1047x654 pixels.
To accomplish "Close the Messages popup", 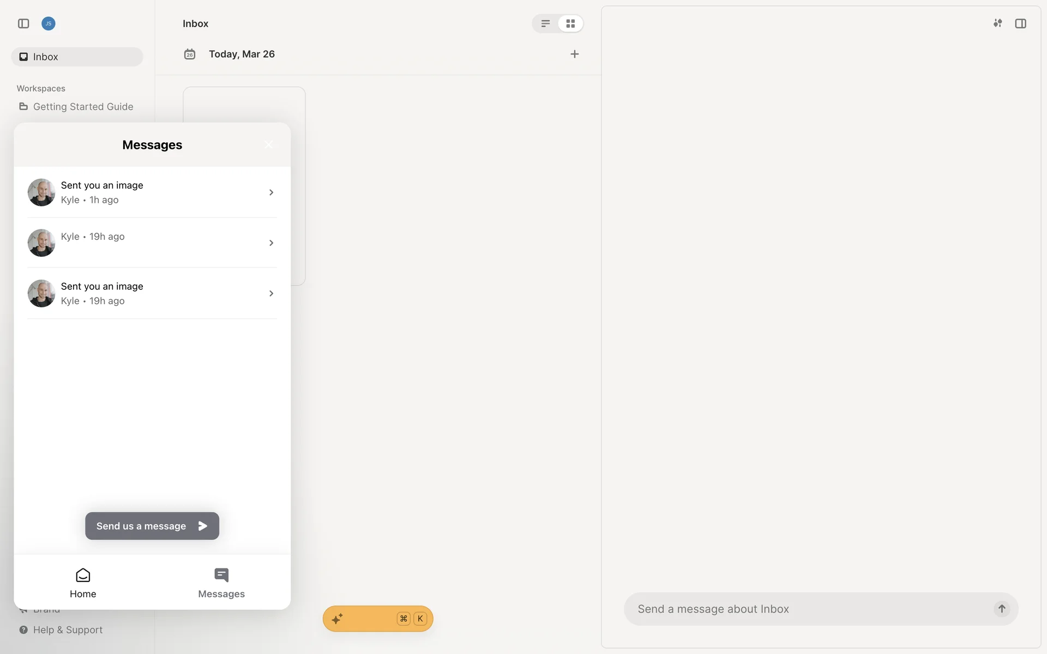I will (x=268, y=144).
